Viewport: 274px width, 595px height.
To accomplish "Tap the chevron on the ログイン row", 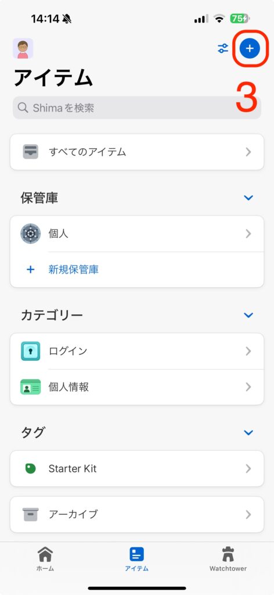I will 248,351.
